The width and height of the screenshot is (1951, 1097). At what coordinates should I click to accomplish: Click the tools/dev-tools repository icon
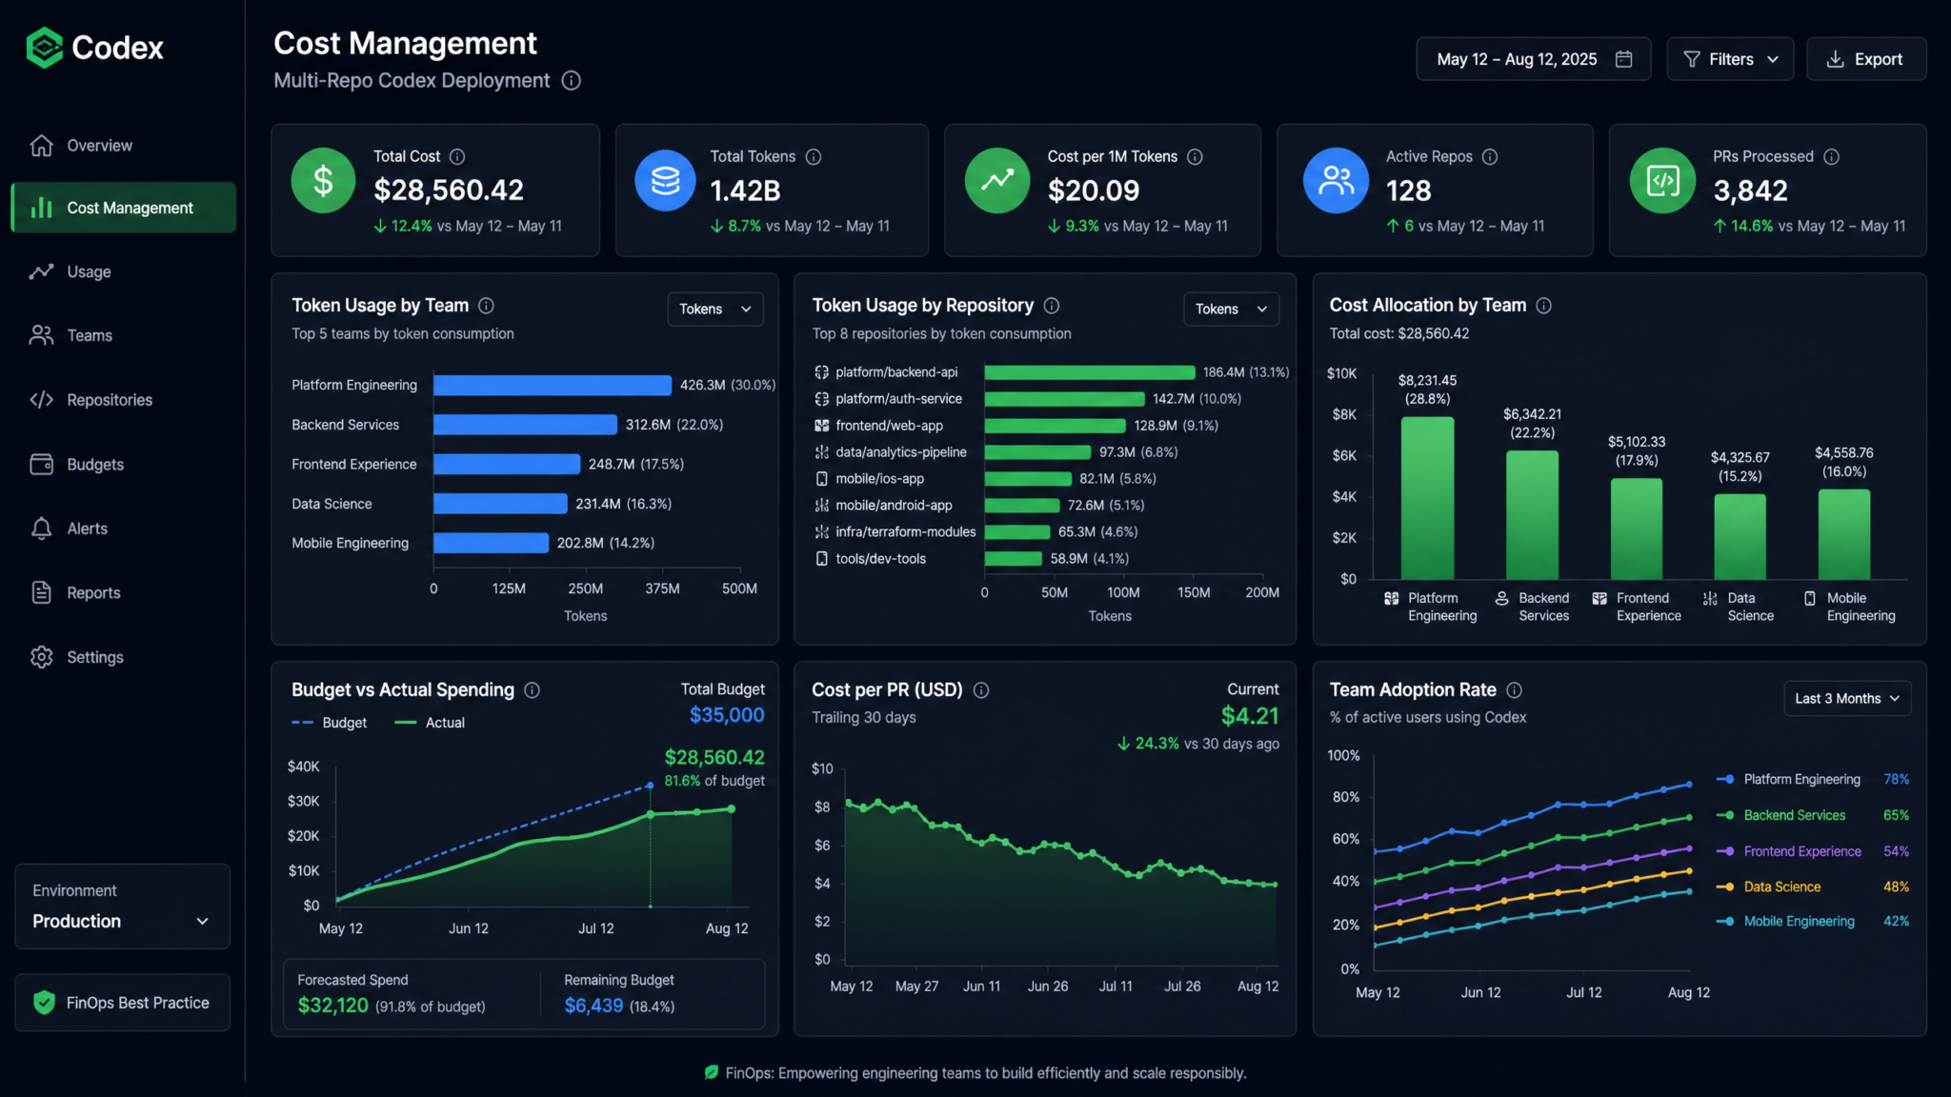click(x=821, y=559)
